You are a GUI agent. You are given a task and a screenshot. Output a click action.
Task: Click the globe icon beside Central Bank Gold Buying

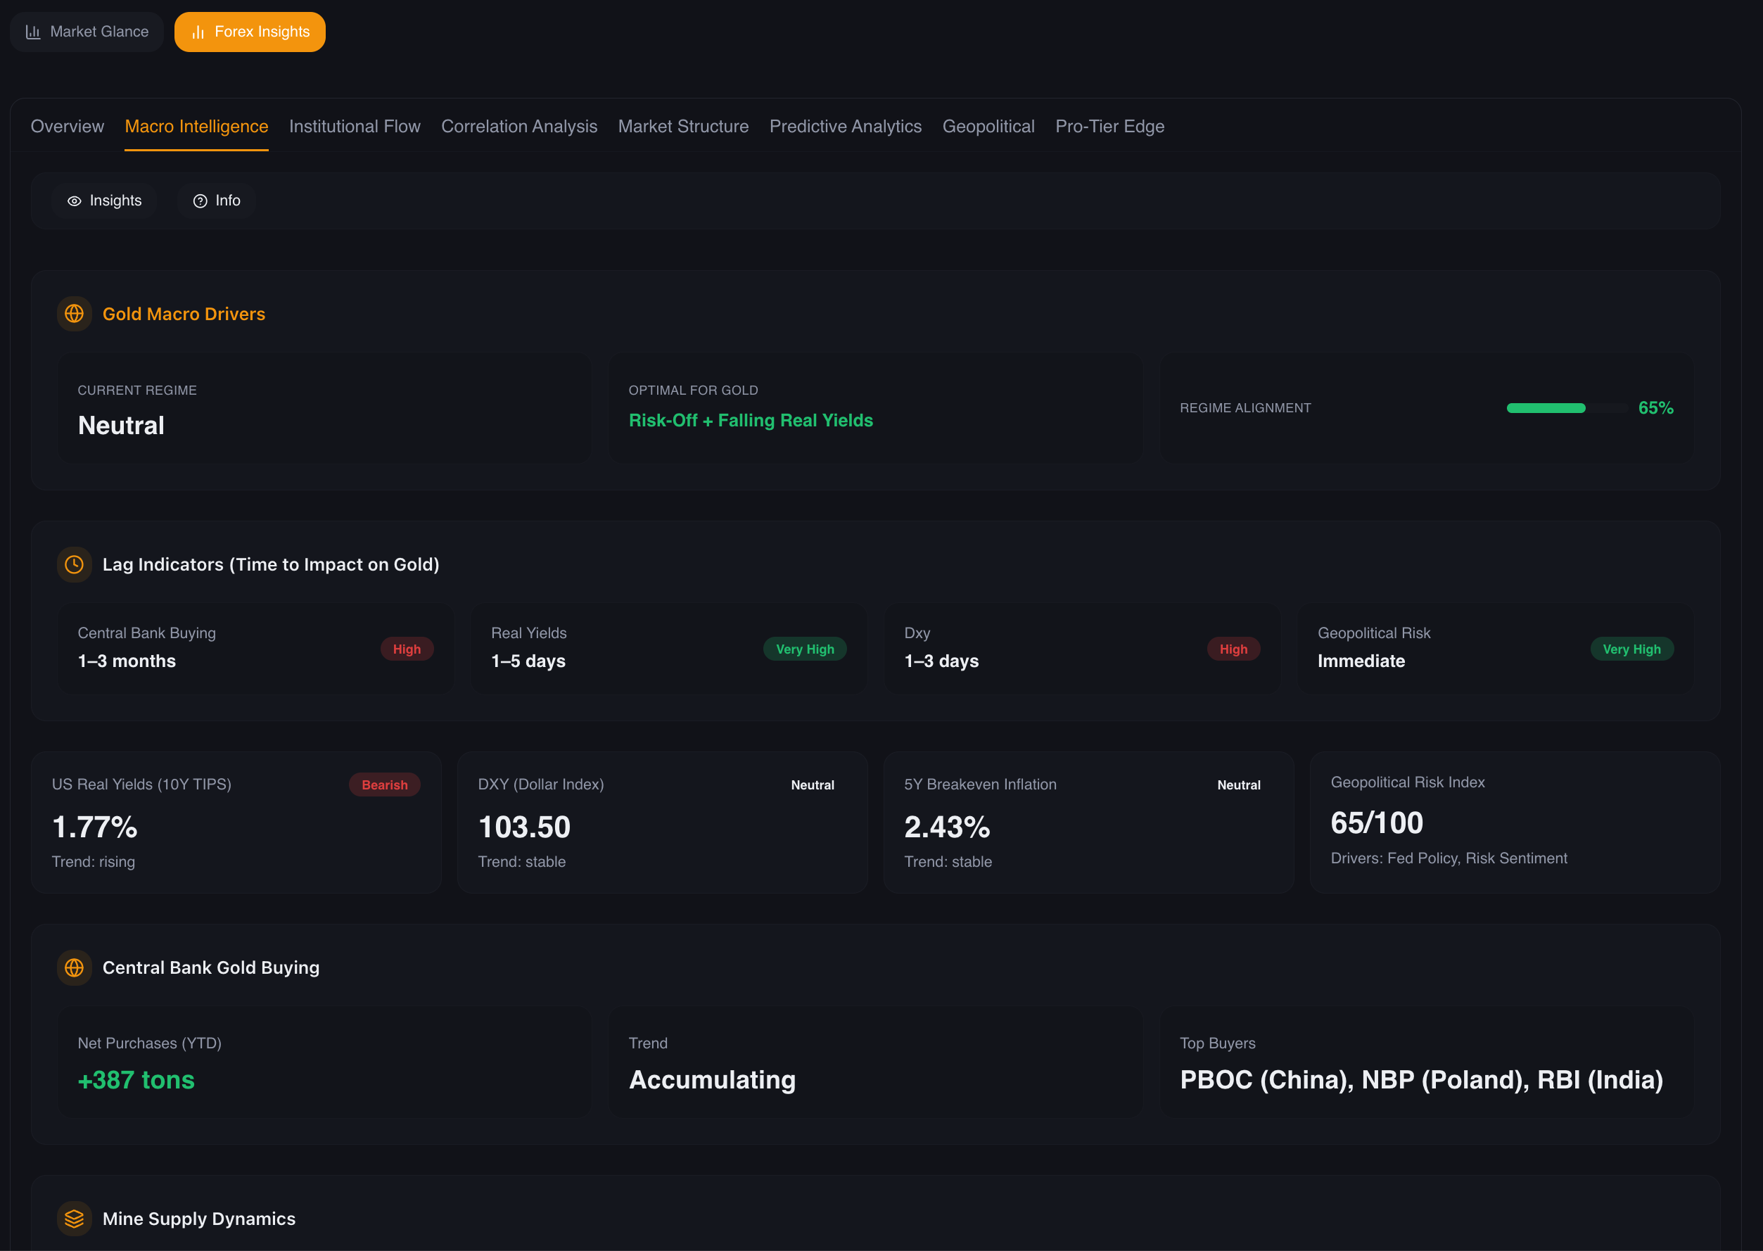tap(74, 967)
